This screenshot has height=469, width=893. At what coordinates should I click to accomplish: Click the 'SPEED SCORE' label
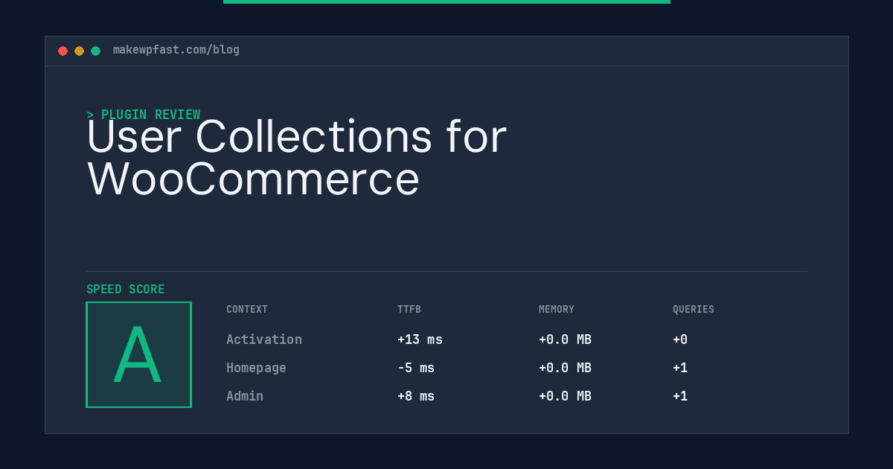pos(126,290)
